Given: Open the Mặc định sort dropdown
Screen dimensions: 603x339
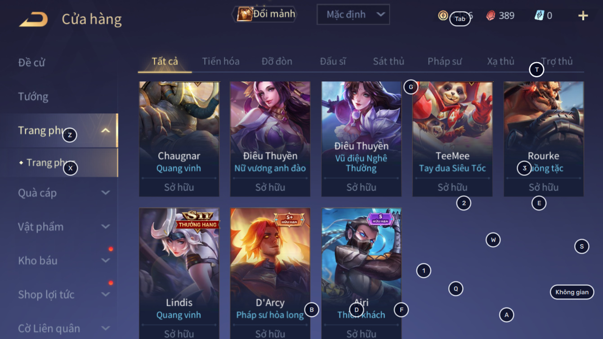Looking at the screenshot, I should coord(353,14).
